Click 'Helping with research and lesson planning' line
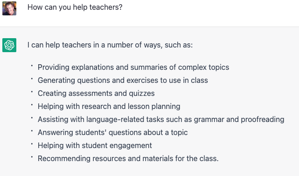 109,106
